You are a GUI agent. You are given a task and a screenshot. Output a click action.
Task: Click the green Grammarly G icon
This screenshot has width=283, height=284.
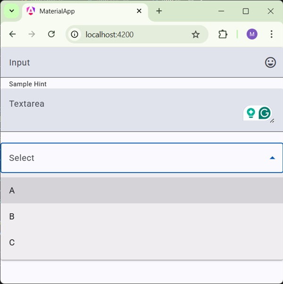(x=265, y=113)
